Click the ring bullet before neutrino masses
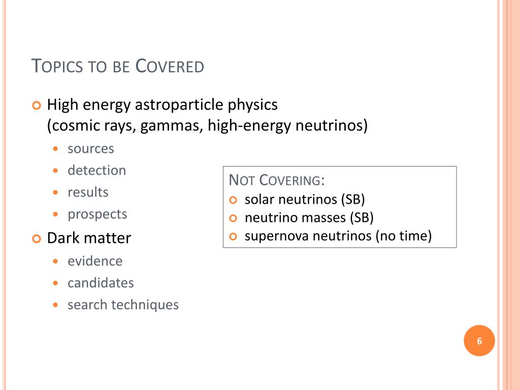 [233, 218]
